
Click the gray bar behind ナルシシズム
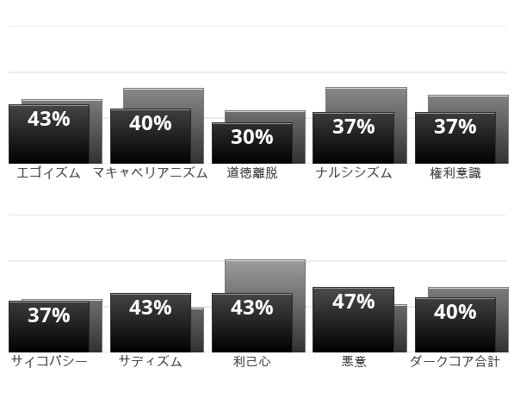[x=366, y=100]
